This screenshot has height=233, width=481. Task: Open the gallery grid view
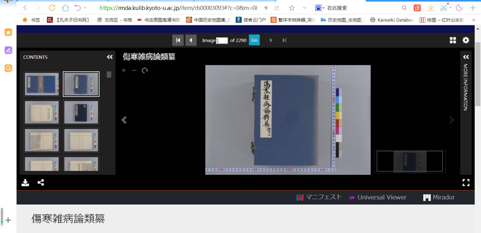(453, 40)
